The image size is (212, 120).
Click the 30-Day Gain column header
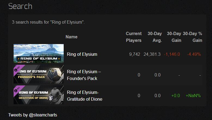point(174,37)
